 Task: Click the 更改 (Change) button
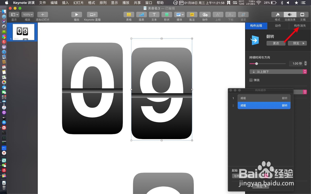tap(276, 43)
